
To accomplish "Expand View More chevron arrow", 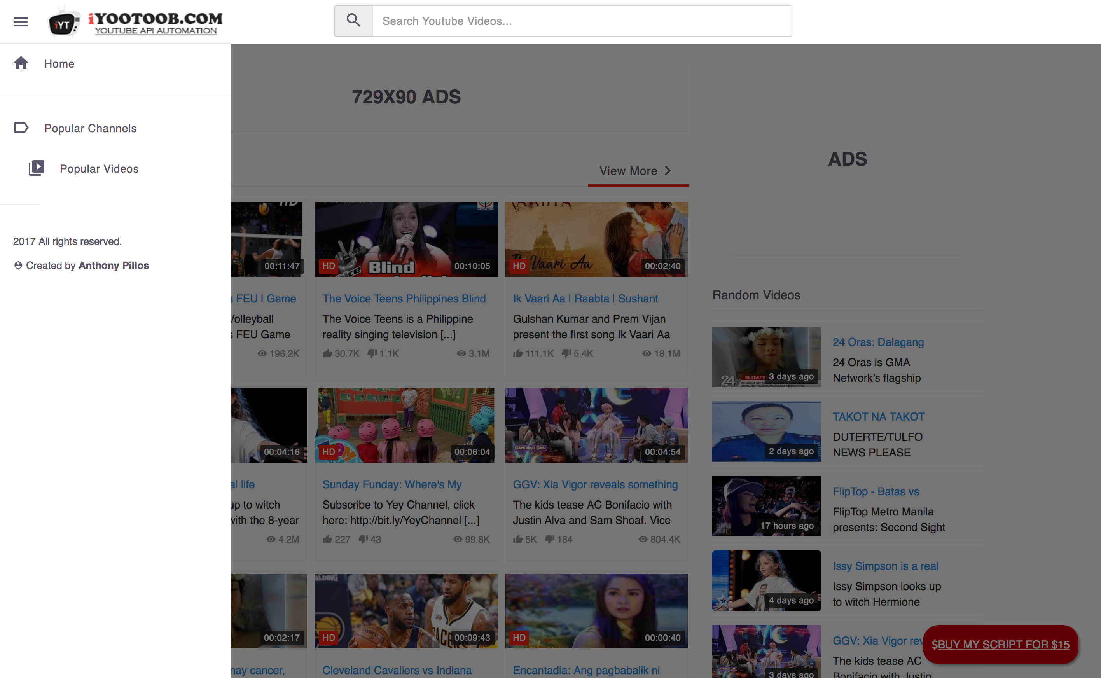I will pos(668,171).
